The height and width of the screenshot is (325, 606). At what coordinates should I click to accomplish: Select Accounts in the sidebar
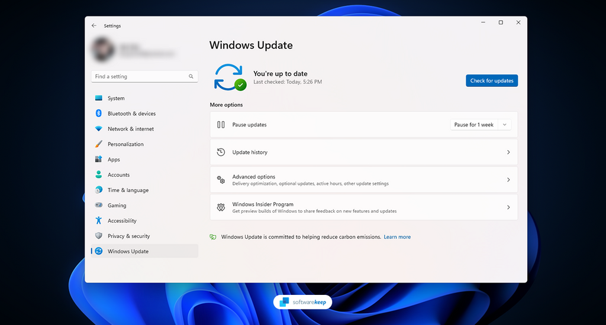coord(144,174)
